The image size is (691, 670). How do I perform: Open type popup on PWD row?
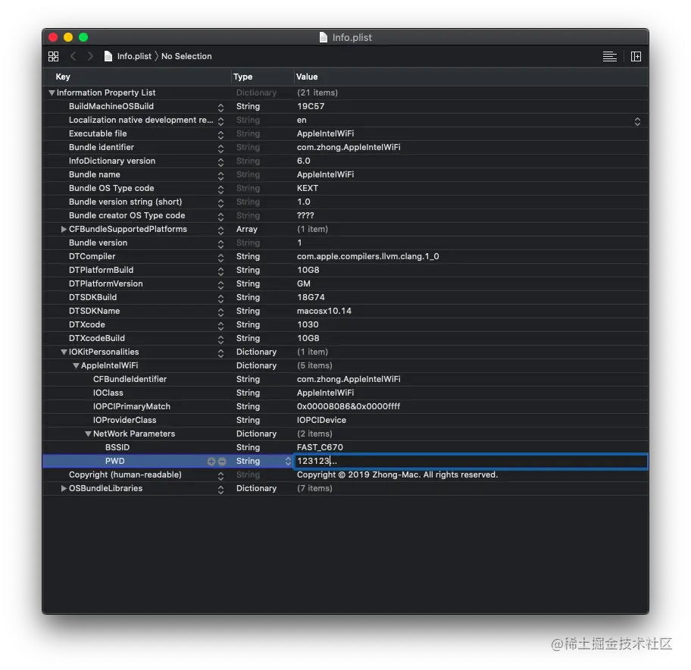tap(288, 462)
